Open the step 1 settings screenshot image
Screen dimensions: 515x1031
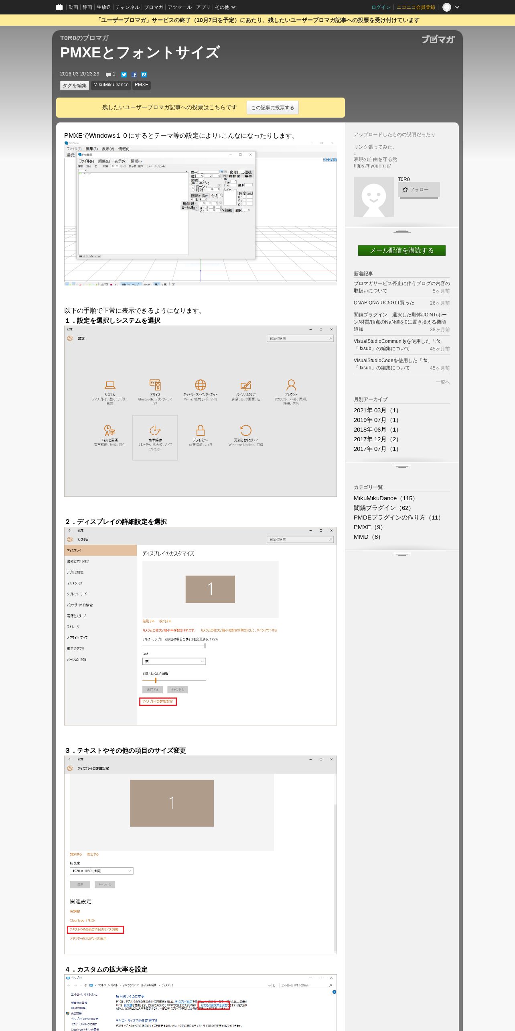[201, 411]
